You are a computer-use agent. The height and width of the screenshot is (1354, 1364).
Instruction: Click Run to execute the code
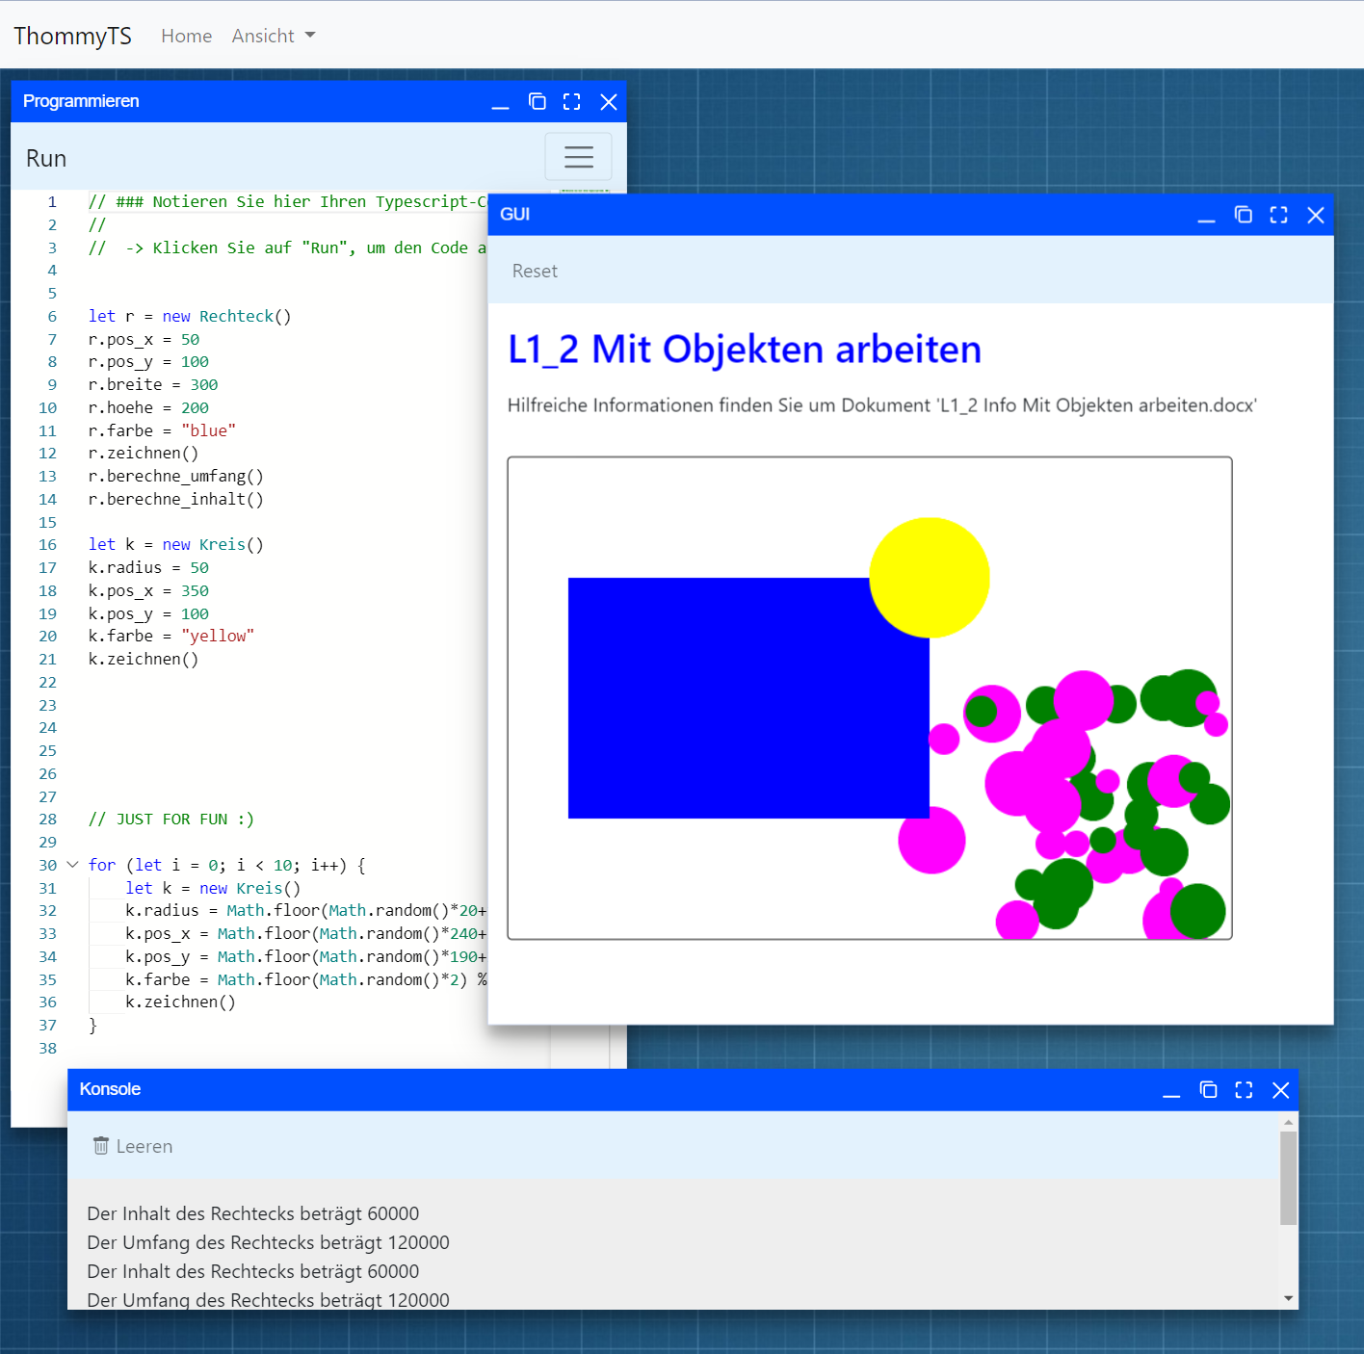tap(46, 158)
